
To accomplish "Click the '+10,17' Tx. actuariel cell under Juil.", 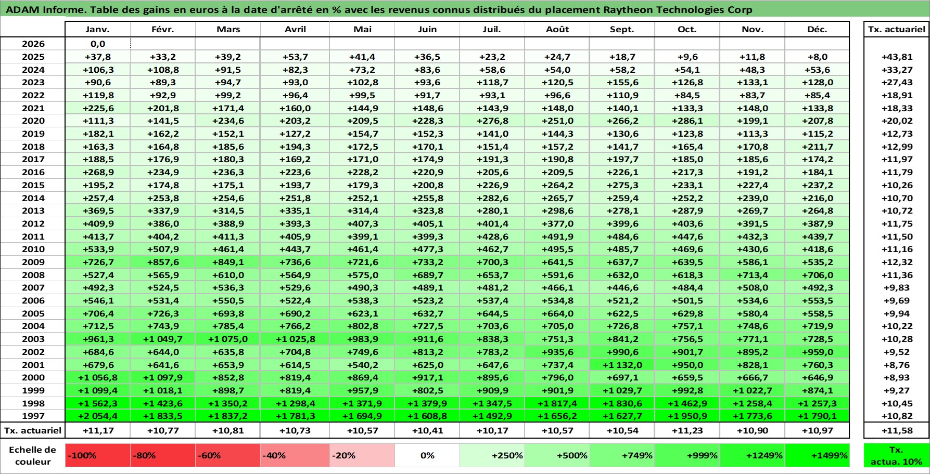I will click(x=492, y=430).
